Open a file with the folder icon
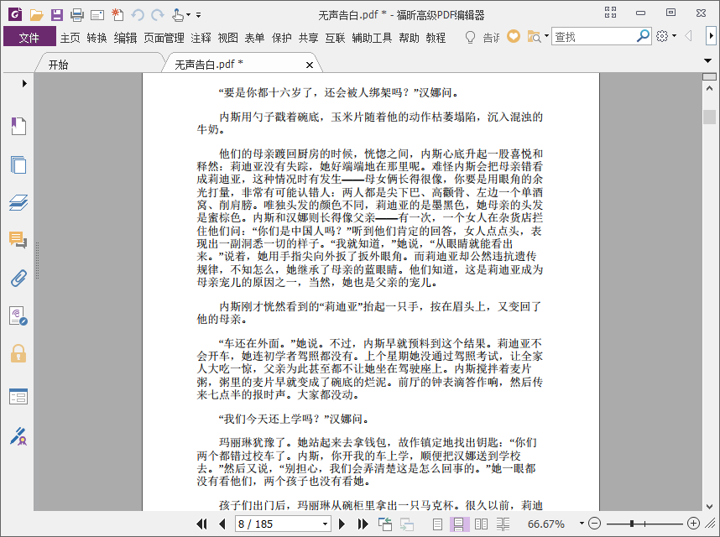 point(36,15)
